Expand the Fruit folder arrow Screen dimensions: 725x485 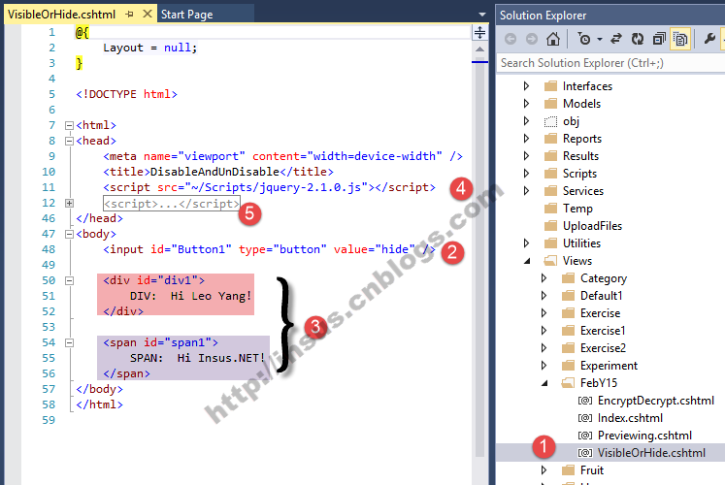coord(544,470)
